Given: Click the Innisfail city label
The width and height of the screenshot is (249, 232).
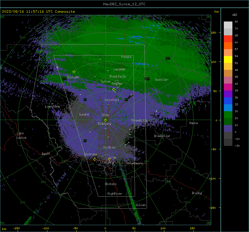Looking at the screenshot, I should tap(111, 100).
